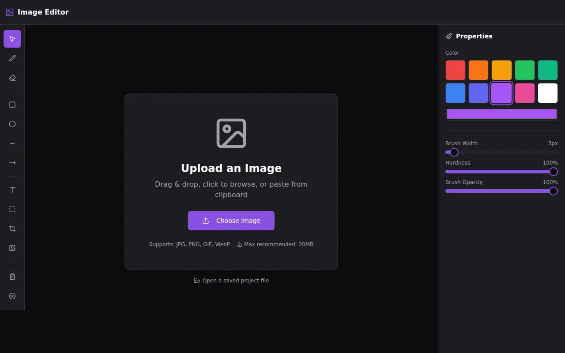Click the Upload an Image heading
Viewport: 565px width, 353px height.
pyautogui.click(x=231, y=168)
